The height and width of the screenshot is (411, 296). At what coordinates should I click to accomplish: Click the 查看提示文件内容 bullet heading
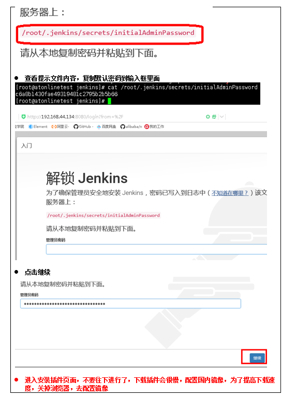(92, 78)
